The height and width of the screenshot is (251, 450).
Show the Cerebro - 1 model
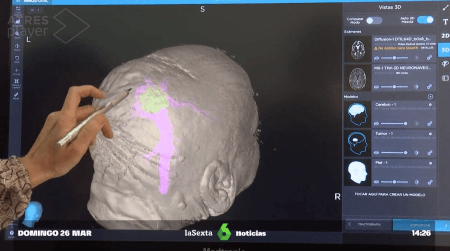pyautogui.click(x=377, y=124)
